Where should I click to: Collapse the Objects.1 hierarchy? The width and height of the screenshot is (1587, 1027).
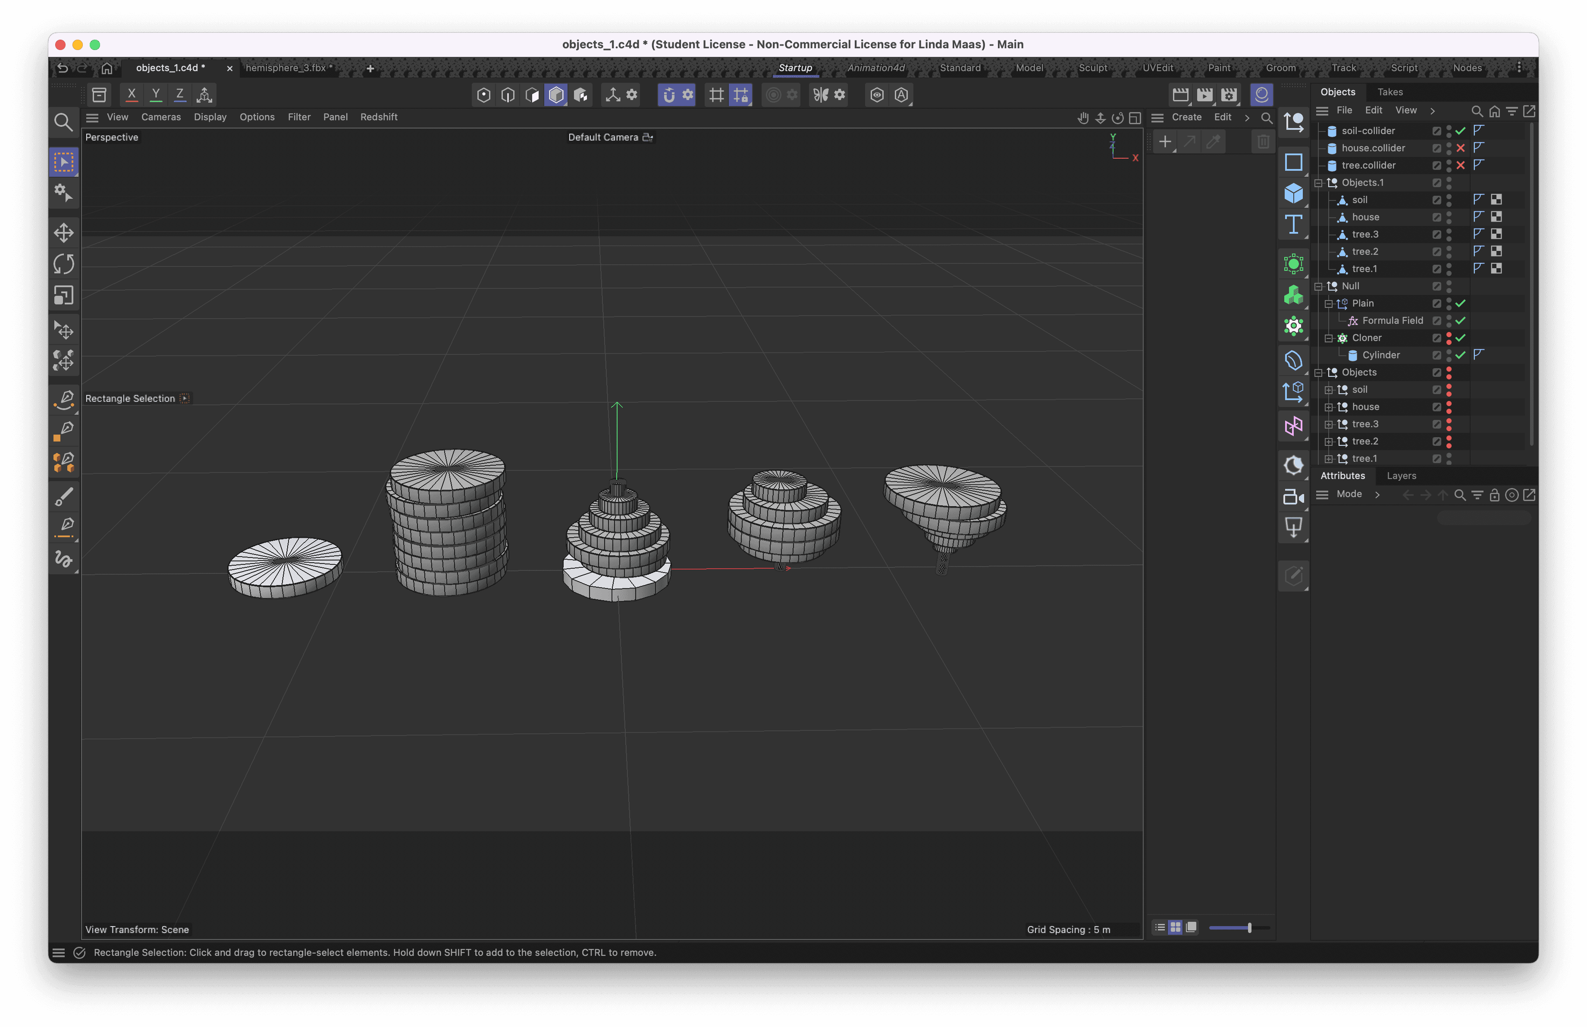[1318, 183]
